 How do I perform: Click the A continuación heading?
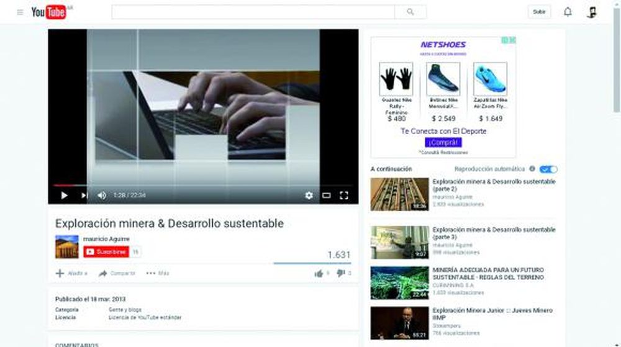[x=391, y=169]
